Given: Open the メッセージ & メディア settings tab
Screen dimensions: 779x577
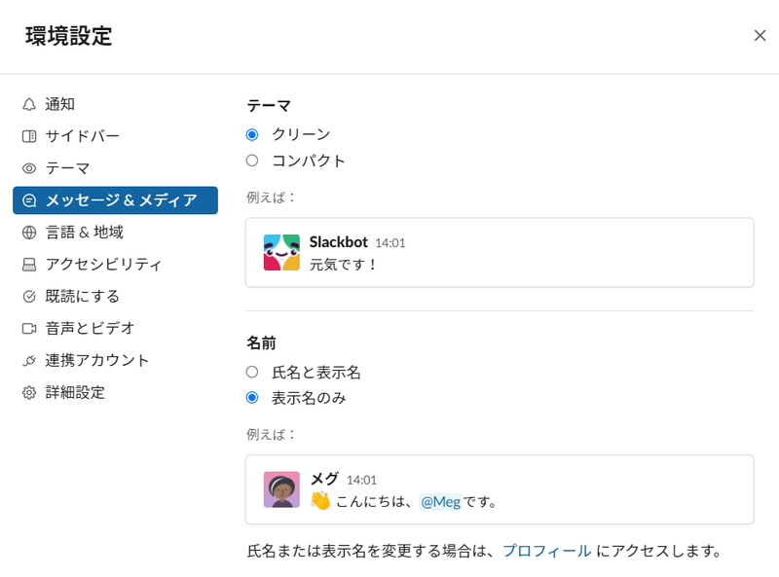Looking at the screenshot, I should tap(115, 200).
